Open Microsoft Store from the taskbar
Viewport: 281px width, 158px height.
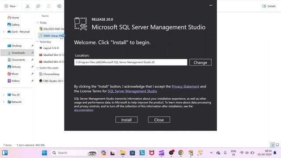(133, 153)
